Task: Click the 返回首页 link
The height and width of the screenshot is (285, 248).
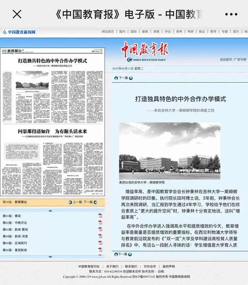Action: (226, 59)
